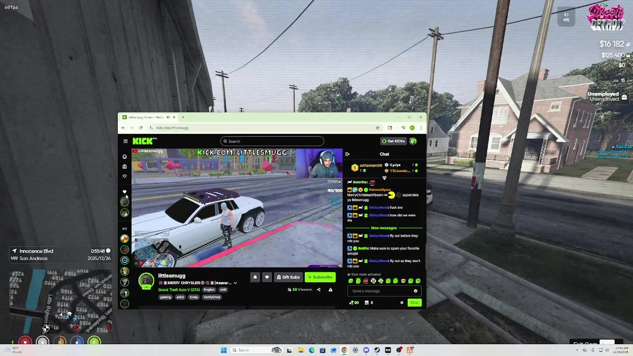The height and width of the screenshot is (356, 633).
Task: Open the Kick hamburger sidebar menu
Action: click(126, 141)
